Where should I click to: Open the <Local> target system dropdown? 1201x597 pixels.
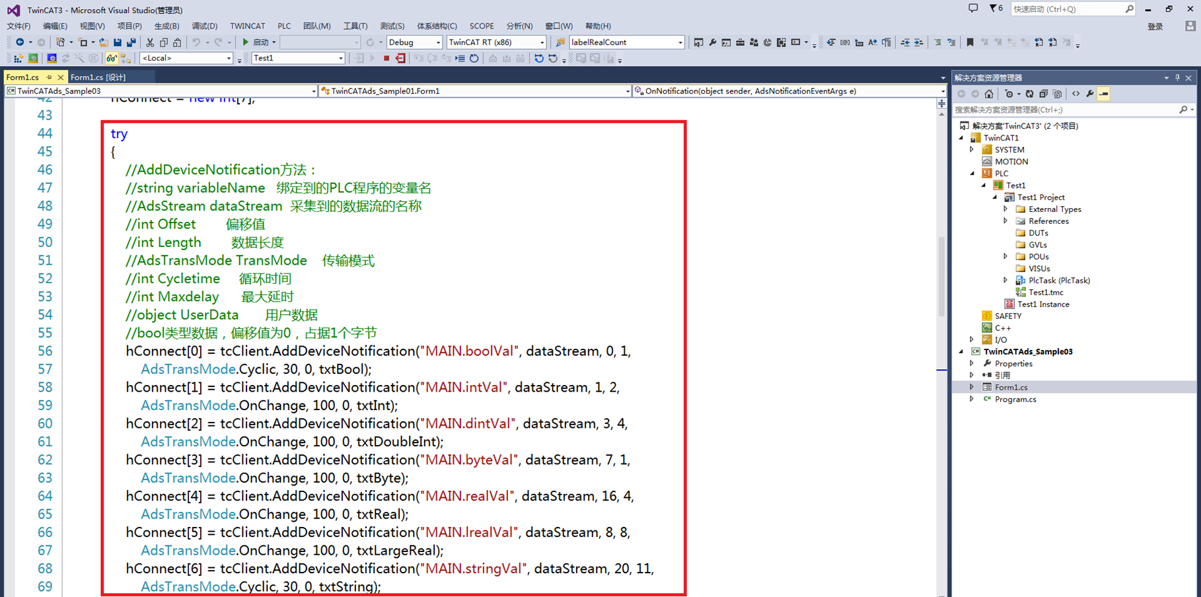186,58
